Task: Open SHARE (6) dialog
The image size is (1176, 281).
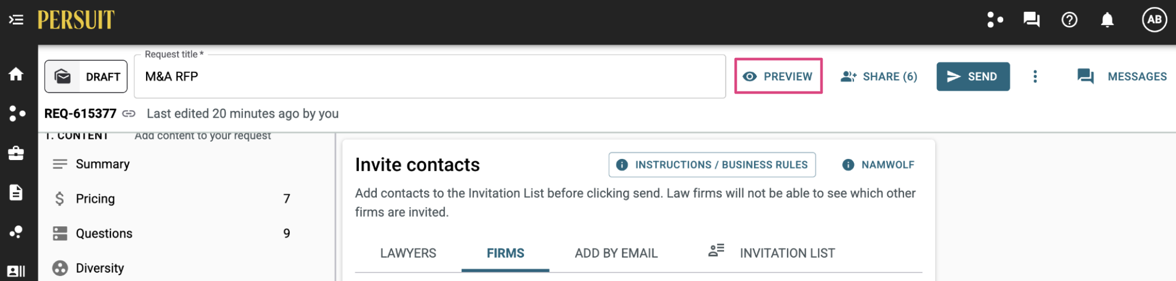Action: click(879, 76)
